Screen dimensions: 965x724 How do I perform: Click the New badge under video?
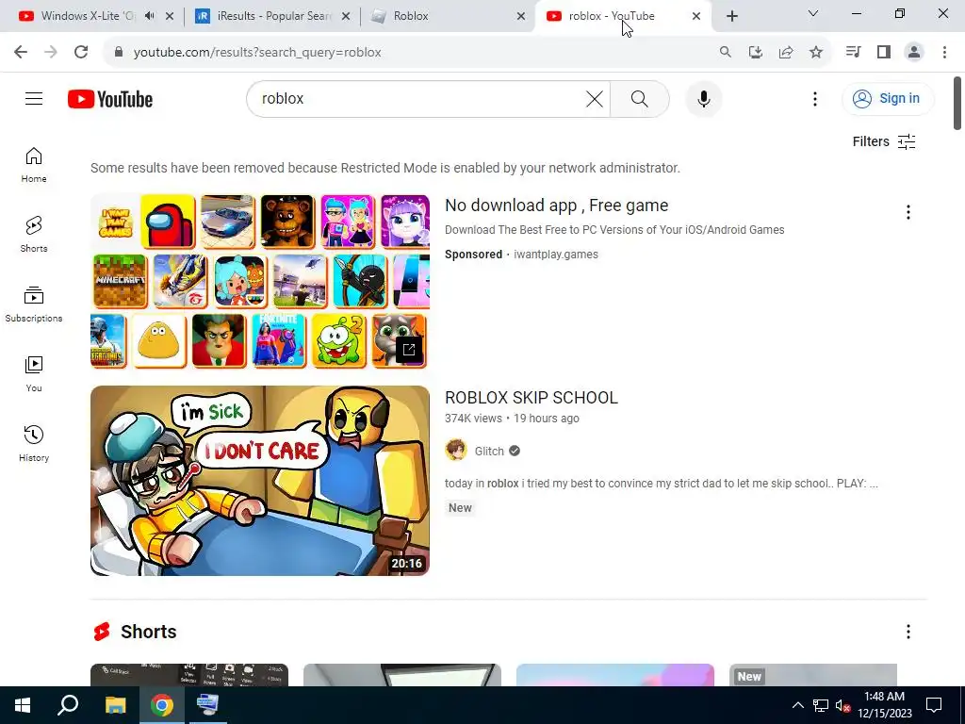pos(460,508)
